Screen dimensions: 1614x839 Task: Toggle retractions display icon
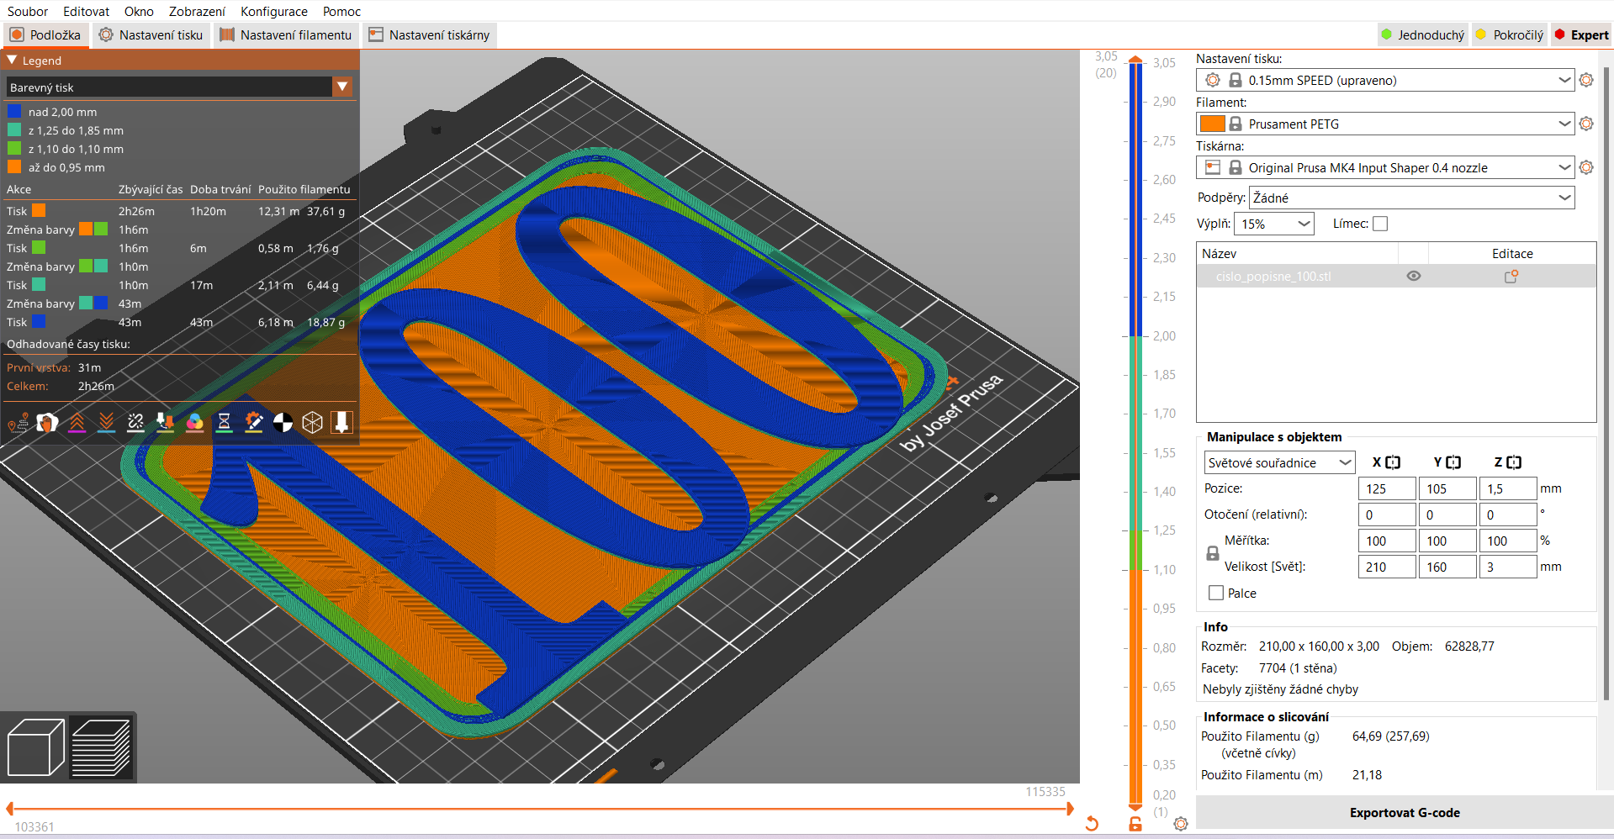click(77, 422)
